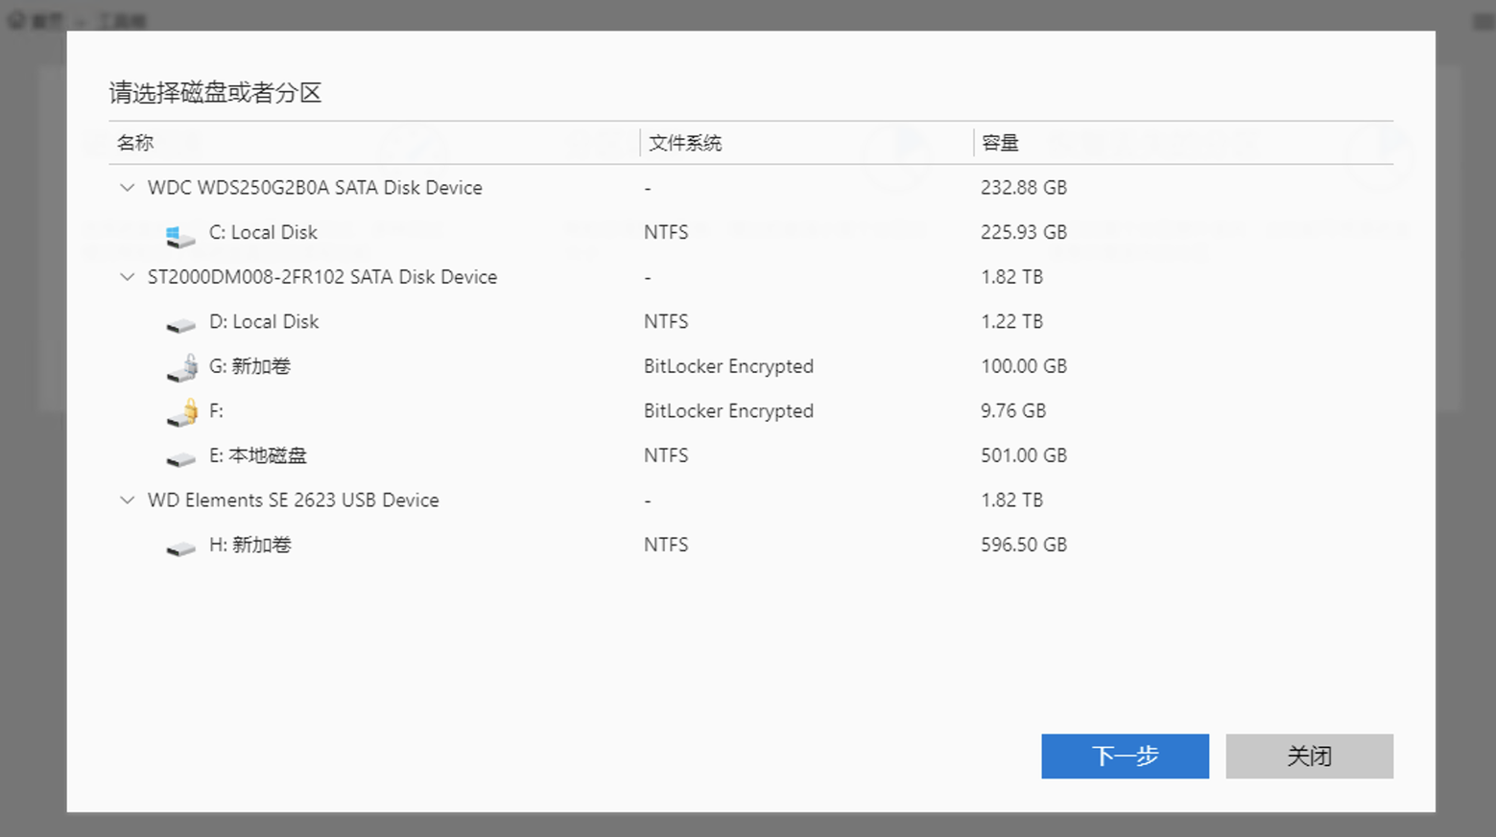Collapse the WDC WDS250G2B0A disk chevron
Screen dimensions: 1496x837
[127, 188]
